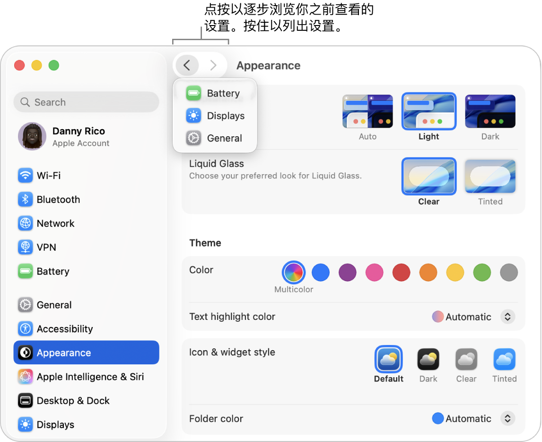The width and height of the screenshot is (542, 442).
Task: Open Accessibility settings pane
Action: point(86,328)
